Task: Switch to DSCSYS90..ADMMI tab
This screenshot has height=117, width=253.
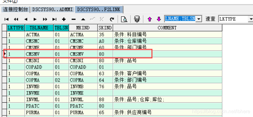Action: click(x=52, y=9)
